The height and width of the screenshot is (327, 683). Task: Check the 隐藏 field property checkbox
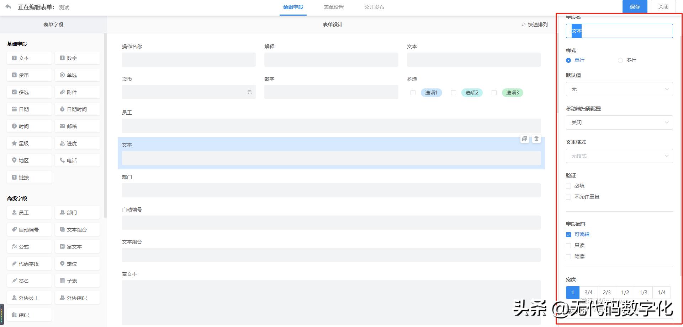point(568,257)
